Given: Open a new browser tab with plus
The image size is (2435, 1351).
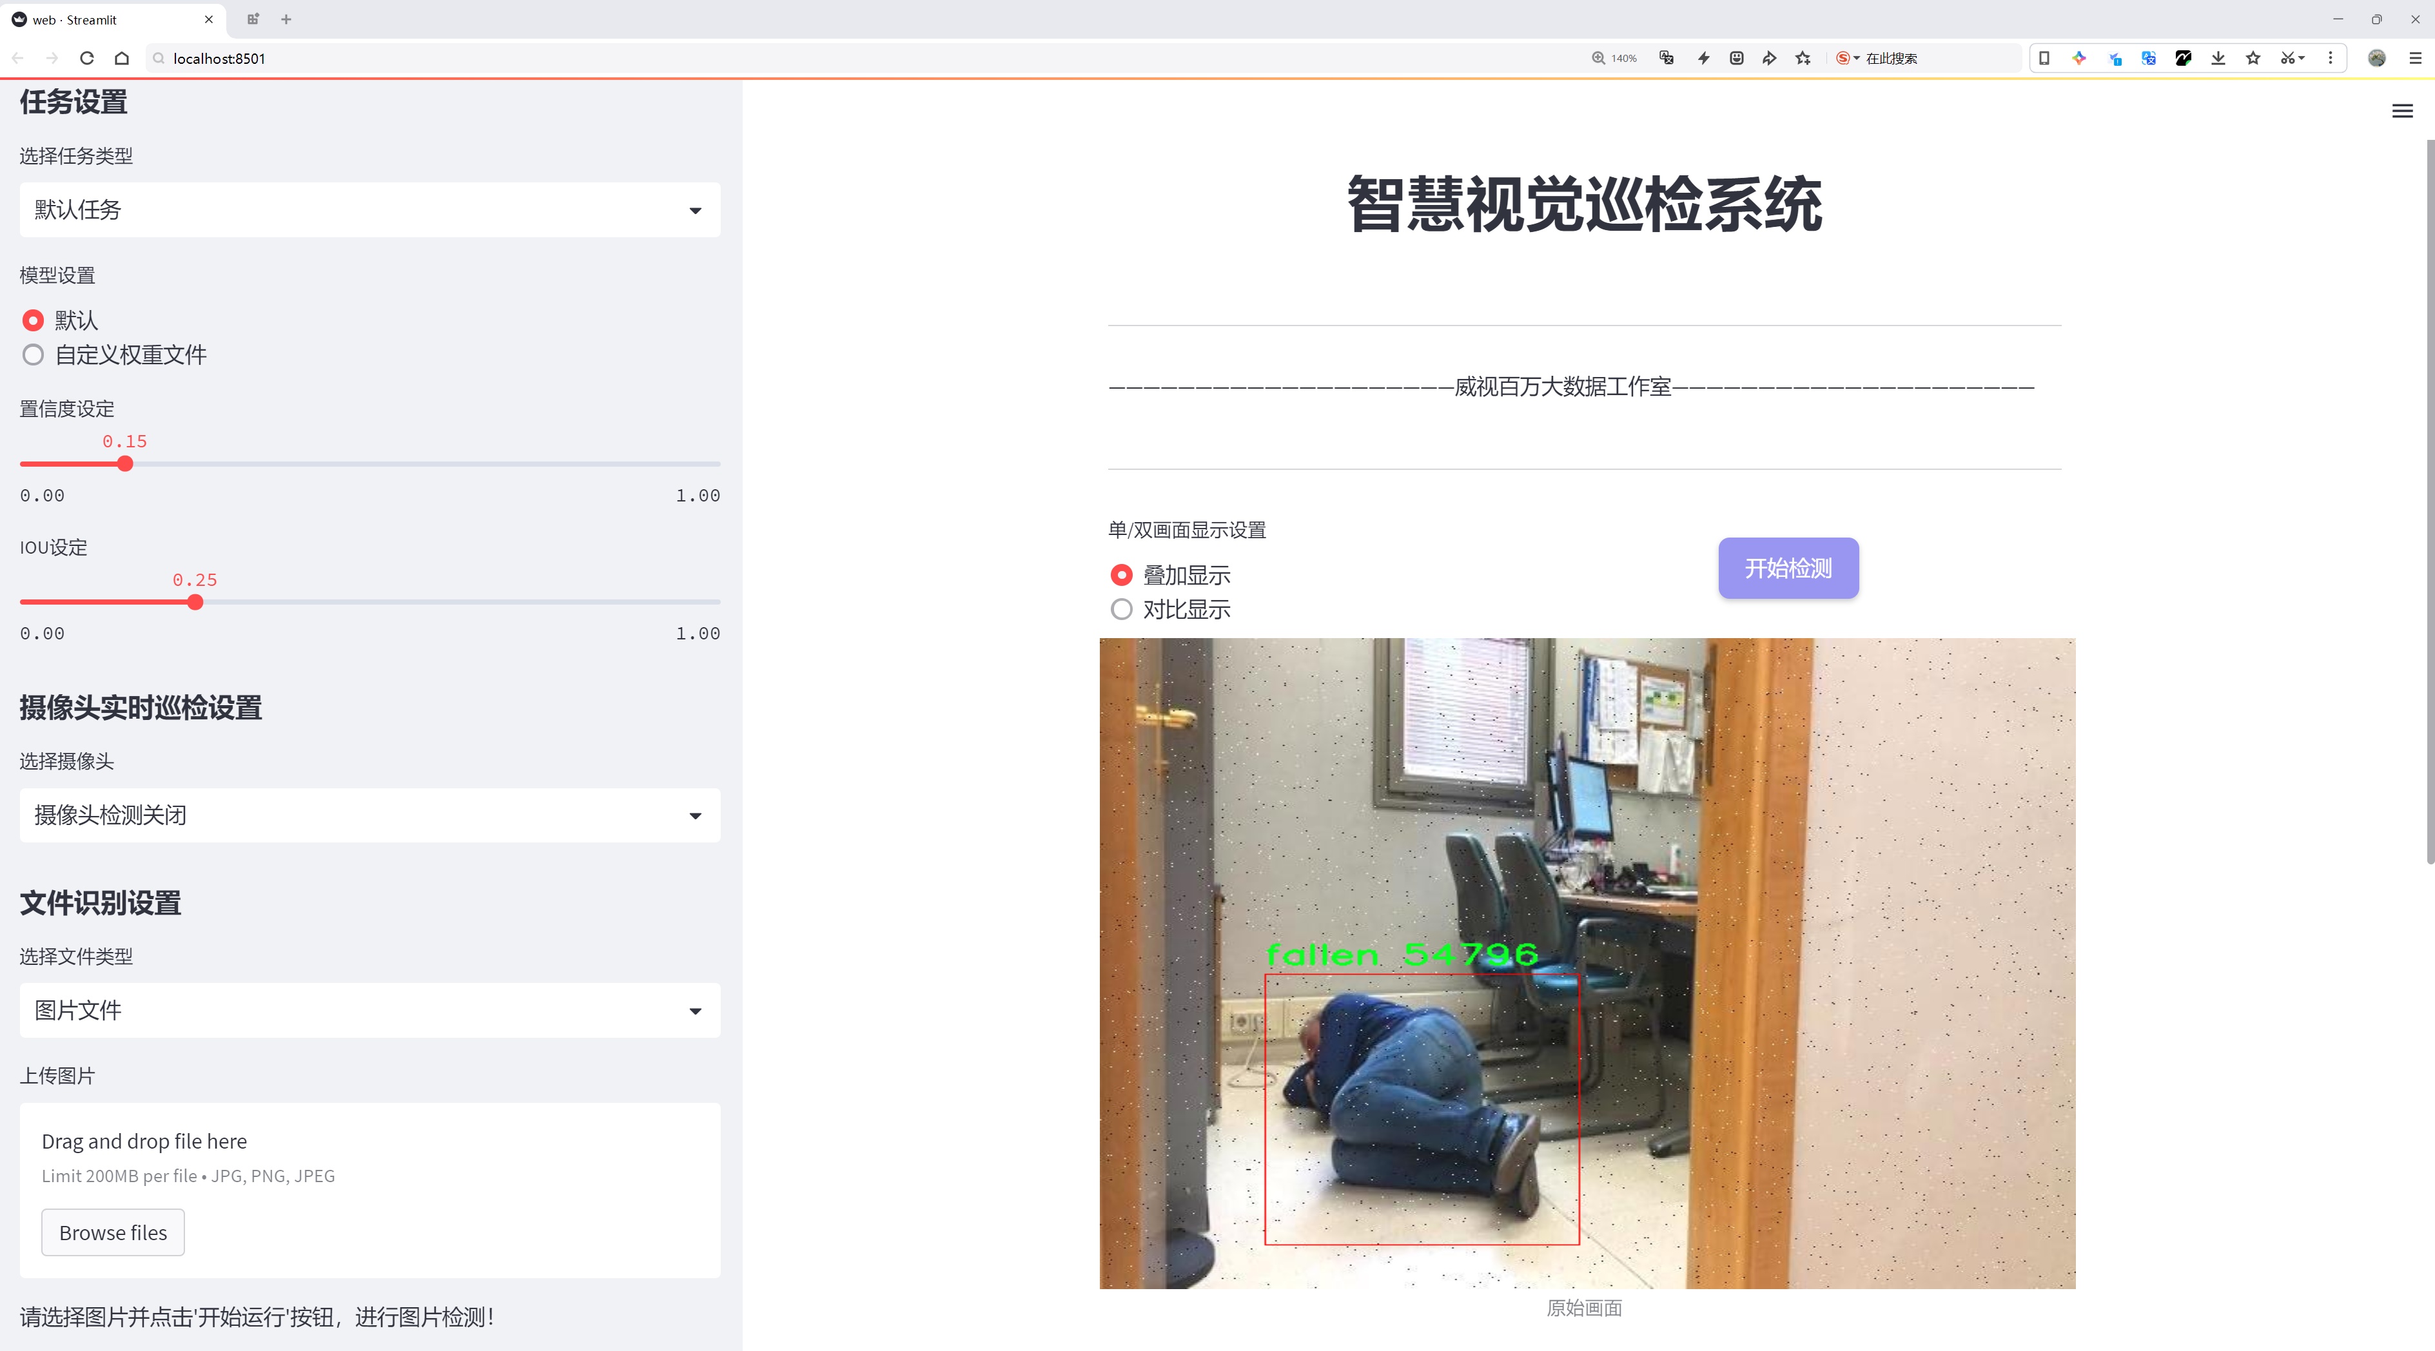Looking at the screenshot, I should pyautogui.click(x=286, y=19).
